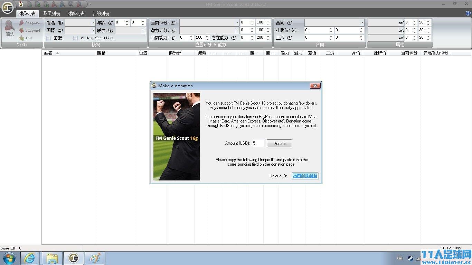The height and width of the screenshot is (265, 472).
Task: Click the Add star tool icon
Action: (x=21, y=38)
